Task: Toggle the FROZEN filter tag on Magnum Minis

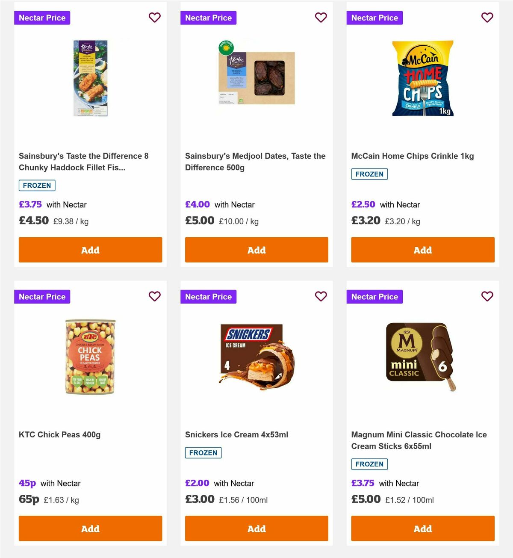Action: click(369, 464)
